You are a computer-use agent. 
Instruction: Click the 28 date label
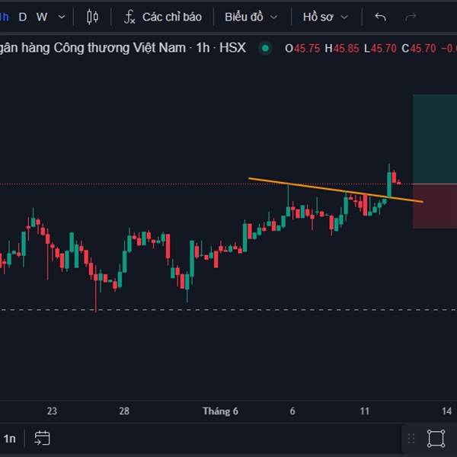[124, 411]
